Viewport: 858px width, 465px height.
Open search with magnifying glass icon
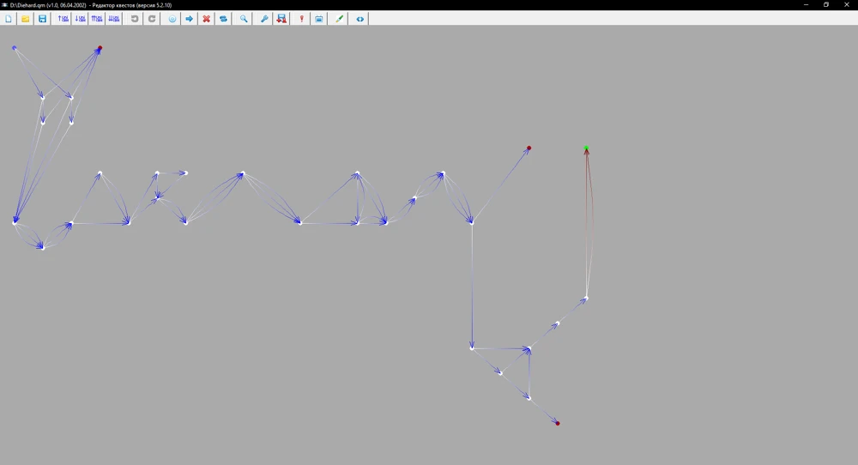click(244, 19)
